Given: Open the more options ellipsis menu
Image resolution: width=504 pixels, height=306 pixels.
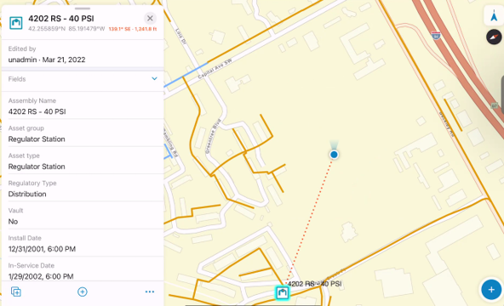Looking at the screenshot, I should pyautogui.click(x=150, y=292).
